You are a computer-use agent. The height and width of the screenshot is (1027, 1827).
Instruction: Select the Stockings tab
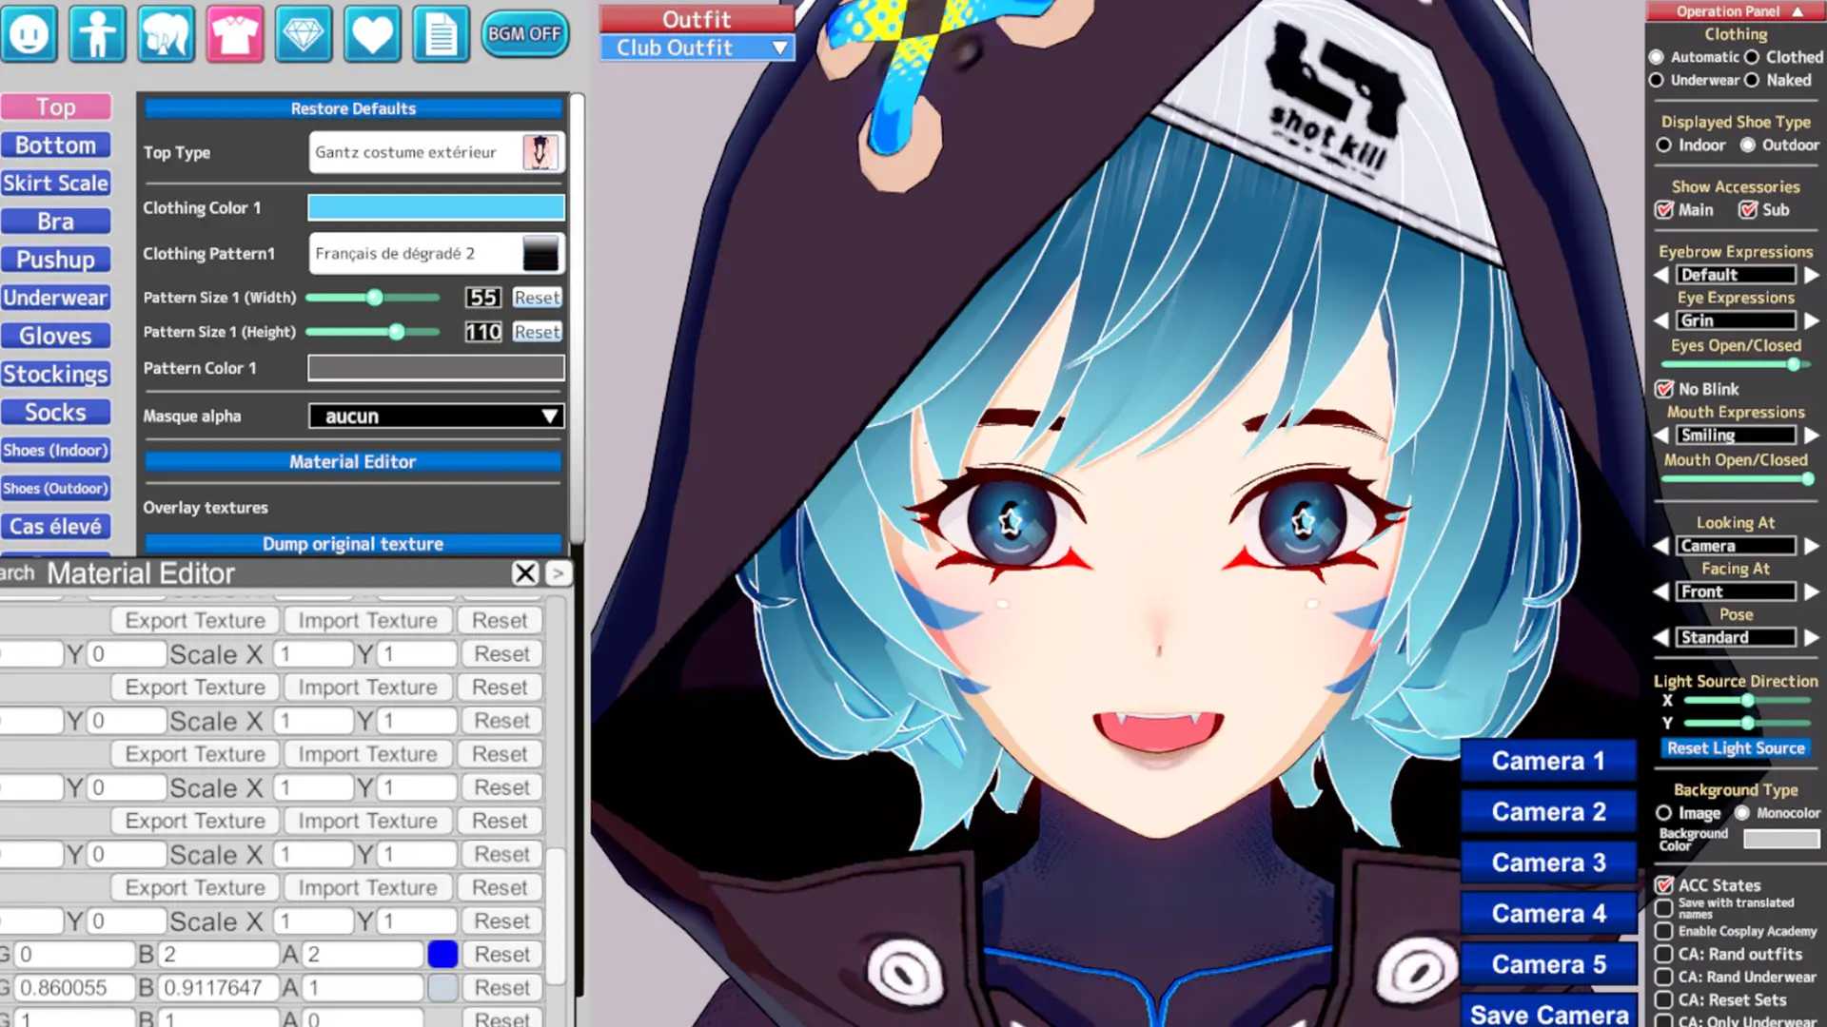[x=56, y=374]
